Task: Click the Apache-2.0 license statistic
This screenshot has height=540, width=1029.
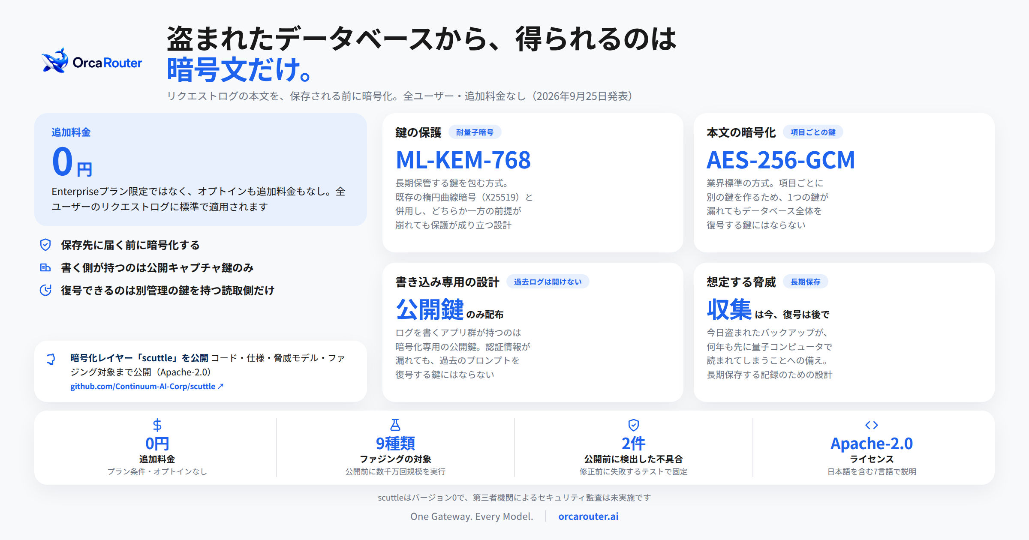Action: [x=872, y=443]
